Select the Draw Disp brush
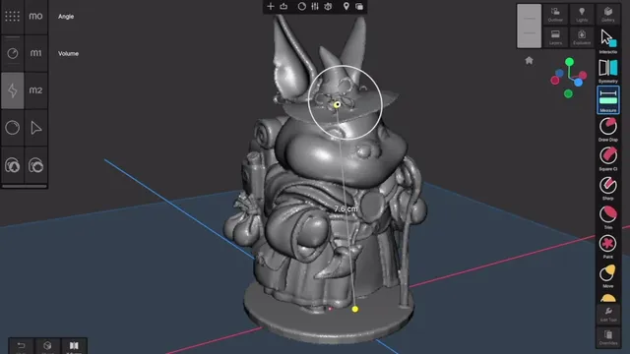Screen dimensions: 630x354 (608, 129)
